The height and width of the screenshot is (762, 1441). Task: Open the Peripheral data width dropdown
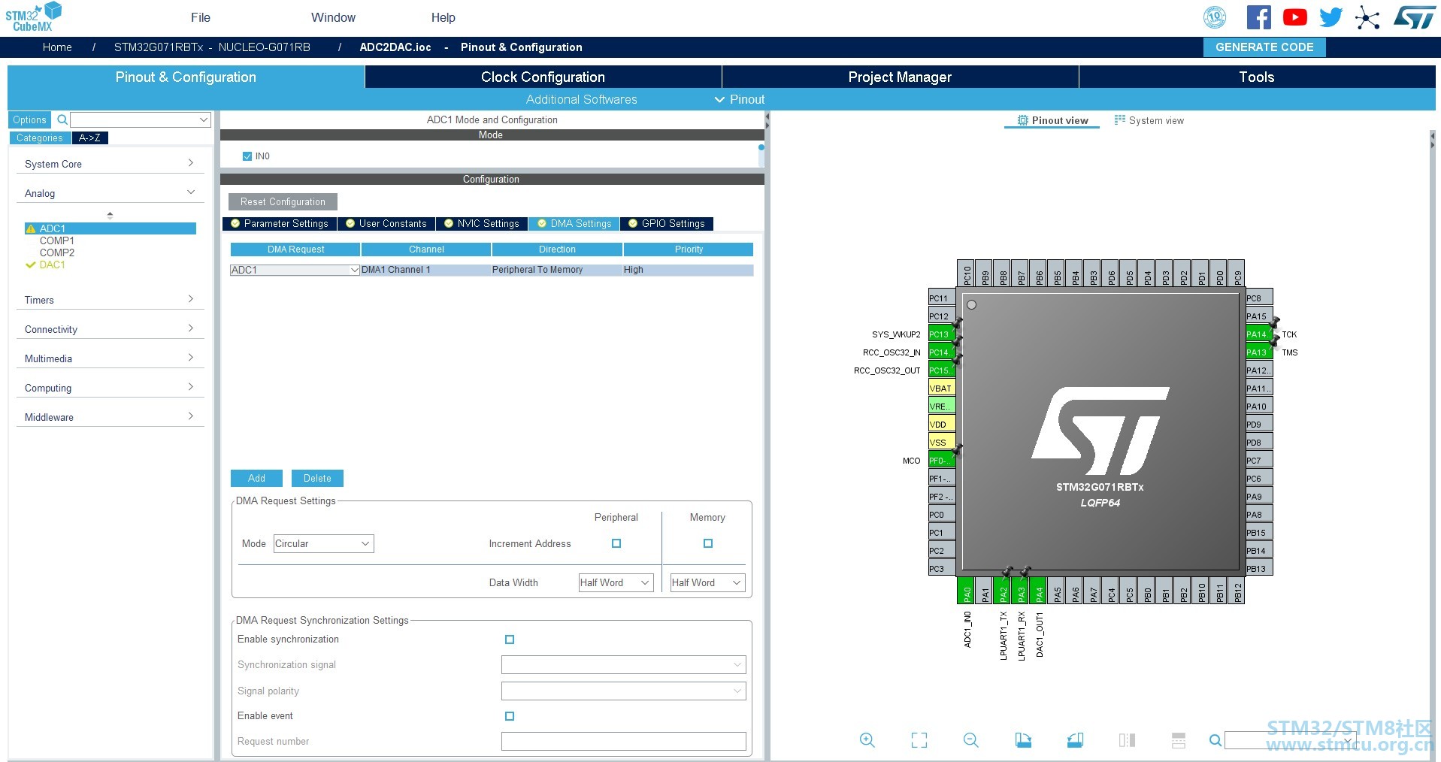[x=616, y=582]
